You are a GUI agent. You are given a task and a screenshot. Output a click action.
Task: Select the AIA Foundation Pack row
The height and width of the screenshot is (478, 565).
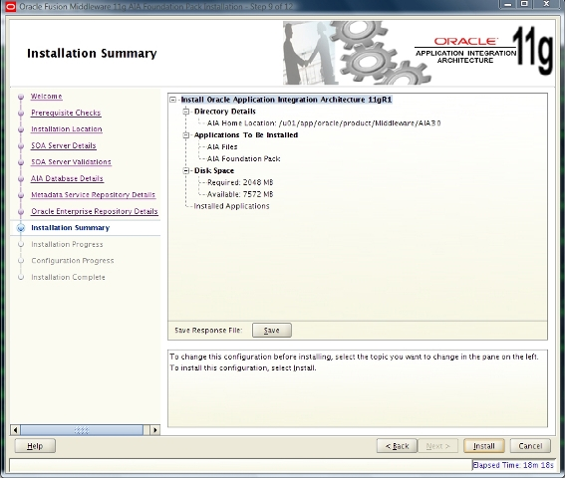243,159
